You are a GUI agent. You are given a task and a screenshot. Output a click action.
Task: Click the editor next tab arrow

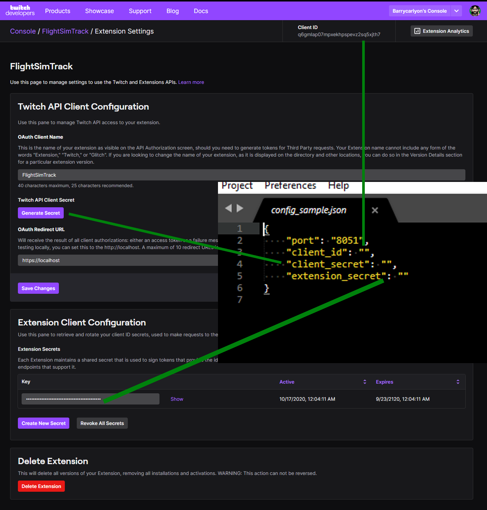(x=240, y=208)
